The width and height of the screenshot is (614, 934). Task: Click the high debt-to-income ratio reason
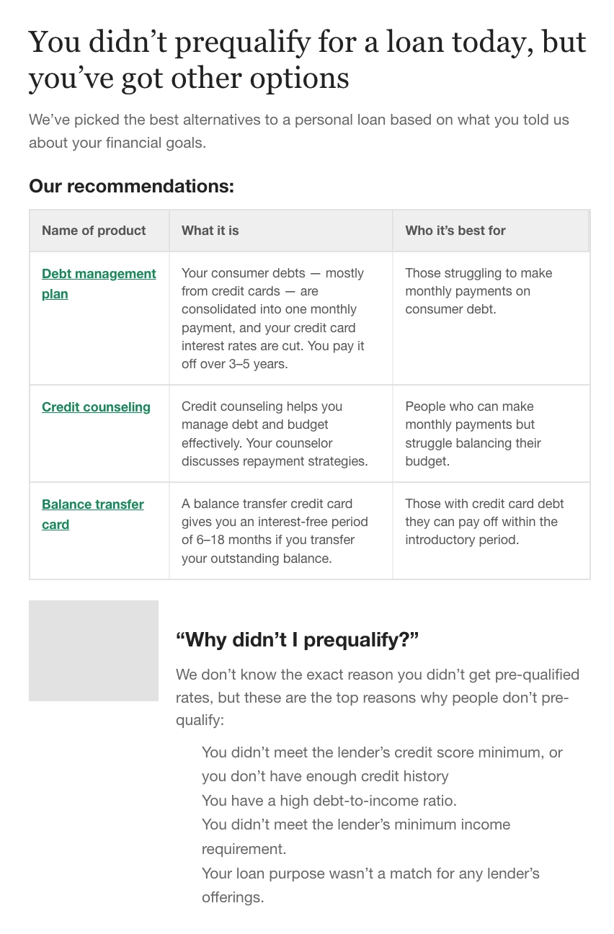[x=329, y=801]
